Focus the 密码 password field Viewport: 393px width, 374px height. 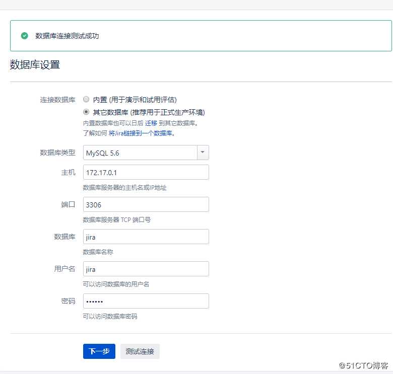click(x=146, y=301)
